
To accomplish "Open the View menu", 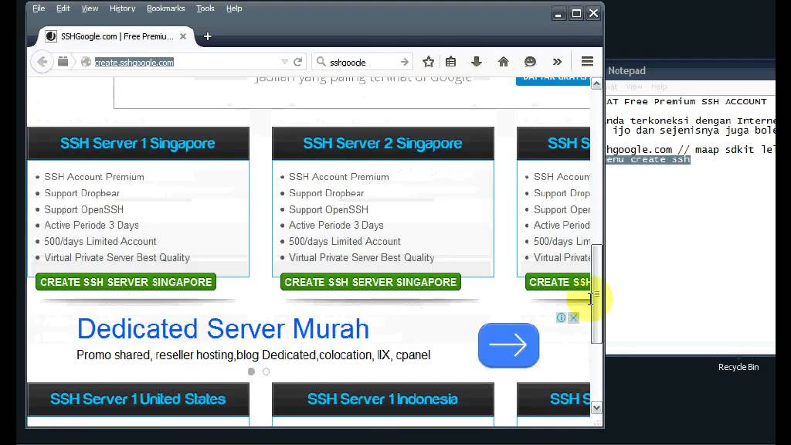I will pyautogui.click(x=90, y=8).
